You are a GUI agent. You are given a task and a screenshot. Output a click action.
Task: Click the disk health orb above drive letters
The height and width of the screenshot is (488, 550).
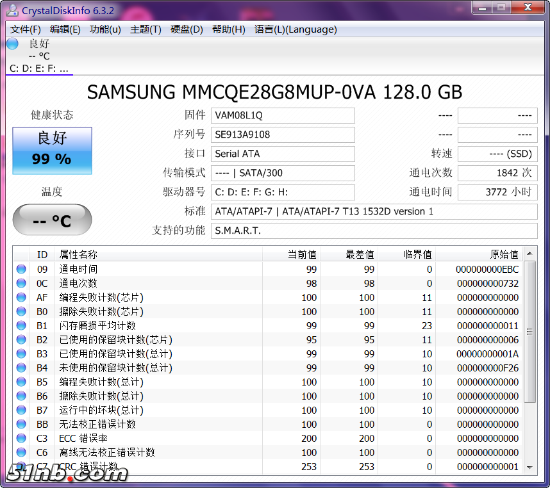pos(12,44)
